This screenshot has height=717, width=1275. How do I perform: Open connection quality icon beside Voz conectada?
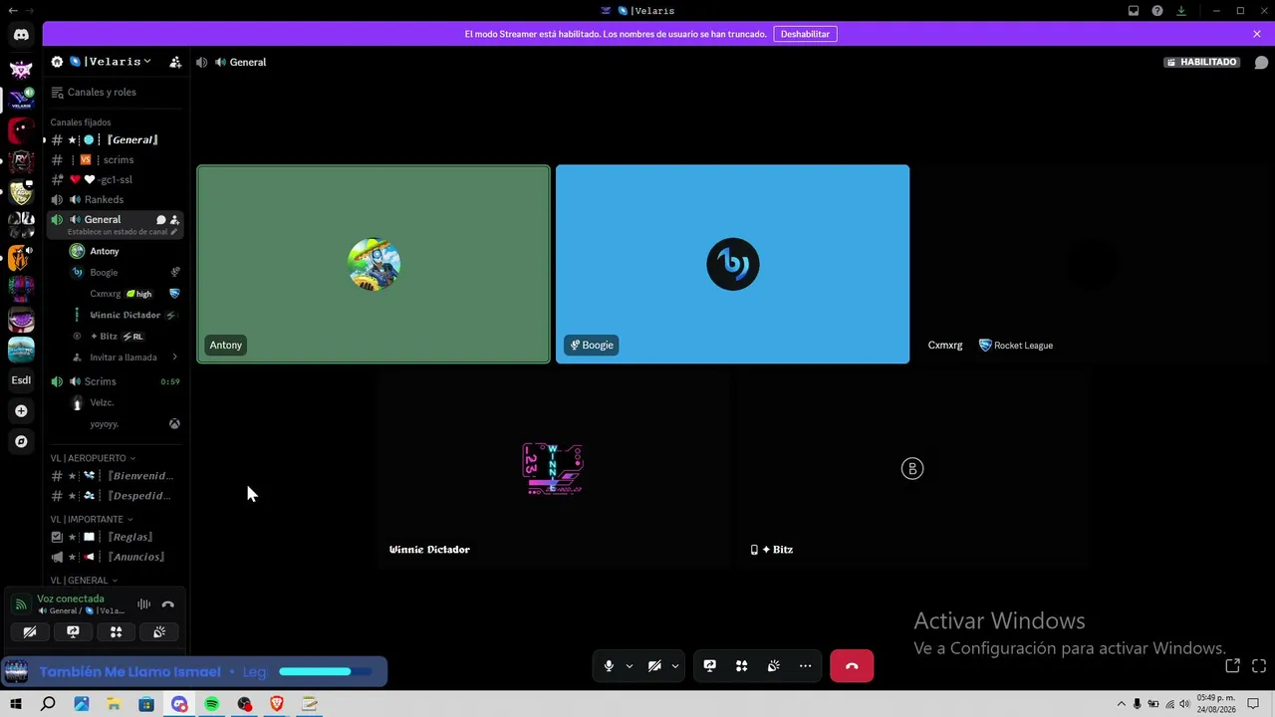tap(21, 604)
